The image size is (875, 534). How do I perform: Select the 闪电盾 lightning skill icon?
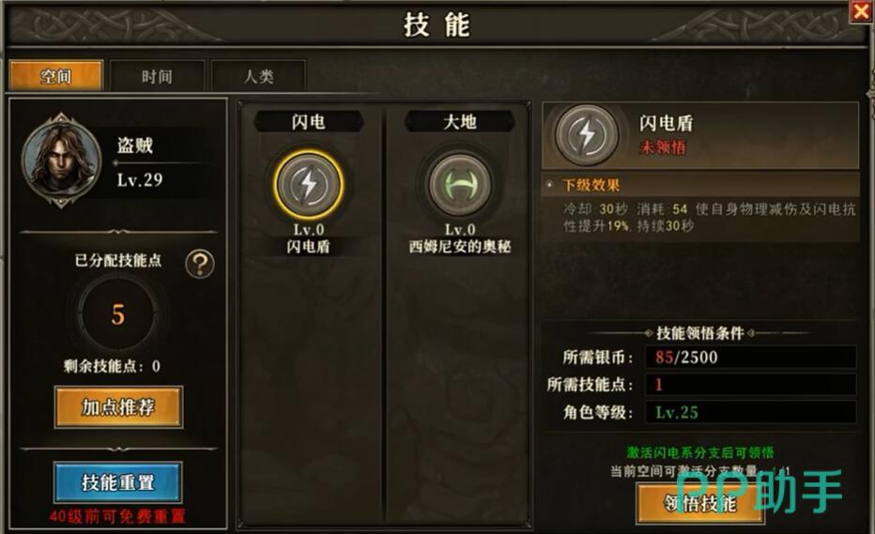[x=309, y=185]
